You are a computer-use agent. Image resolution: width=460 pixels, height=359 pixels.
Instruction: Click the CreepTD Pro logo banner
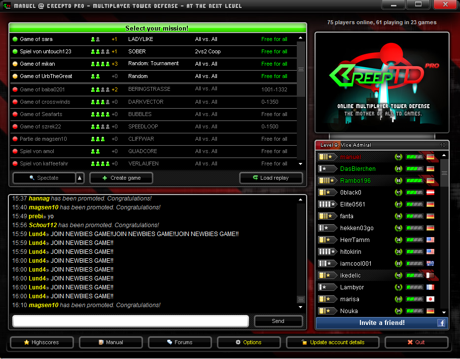point(382,82)
